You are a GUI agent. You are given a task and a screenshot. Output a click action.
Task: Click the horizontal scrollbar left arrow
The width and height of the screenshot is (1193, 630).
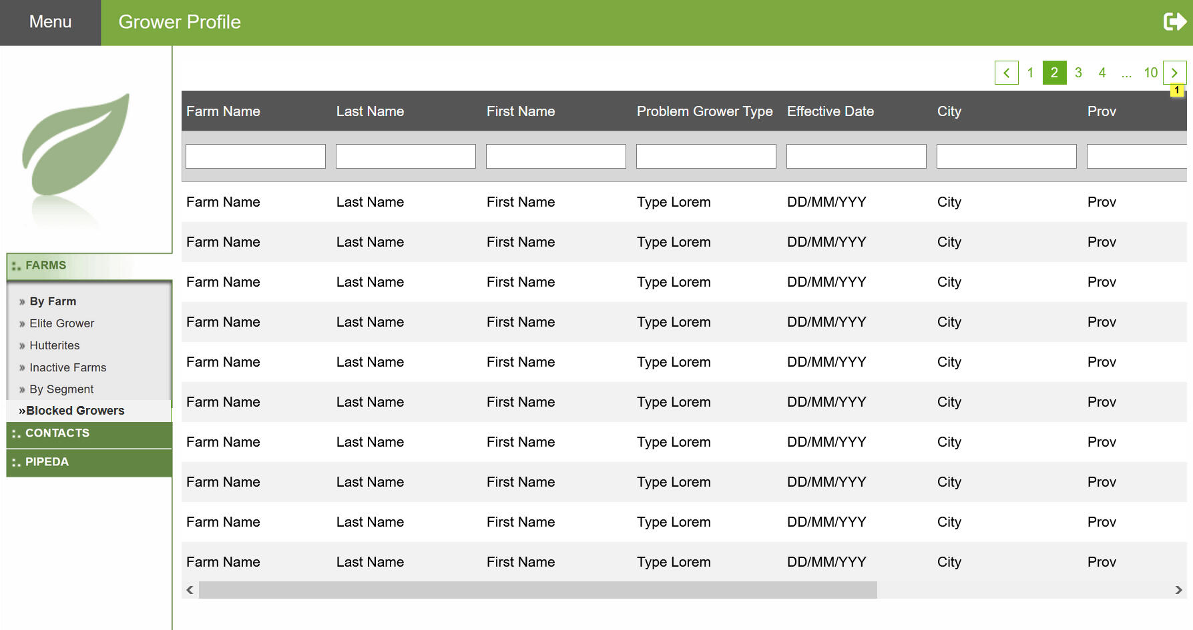(190, 590)
